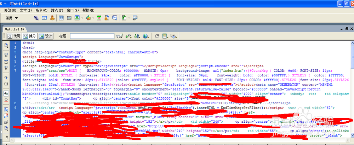The height and width of the screenshot is (145, 354).
Task: Wrap selection with a tag
Action: (6, 122)
